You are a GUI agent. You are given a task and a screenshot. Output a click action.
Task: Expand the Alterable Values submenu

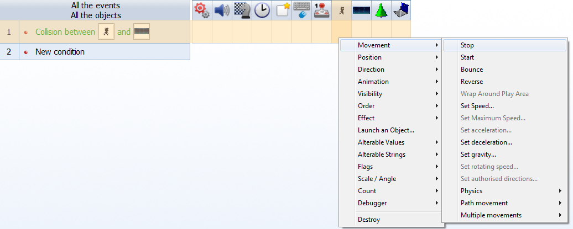(390, 142)
